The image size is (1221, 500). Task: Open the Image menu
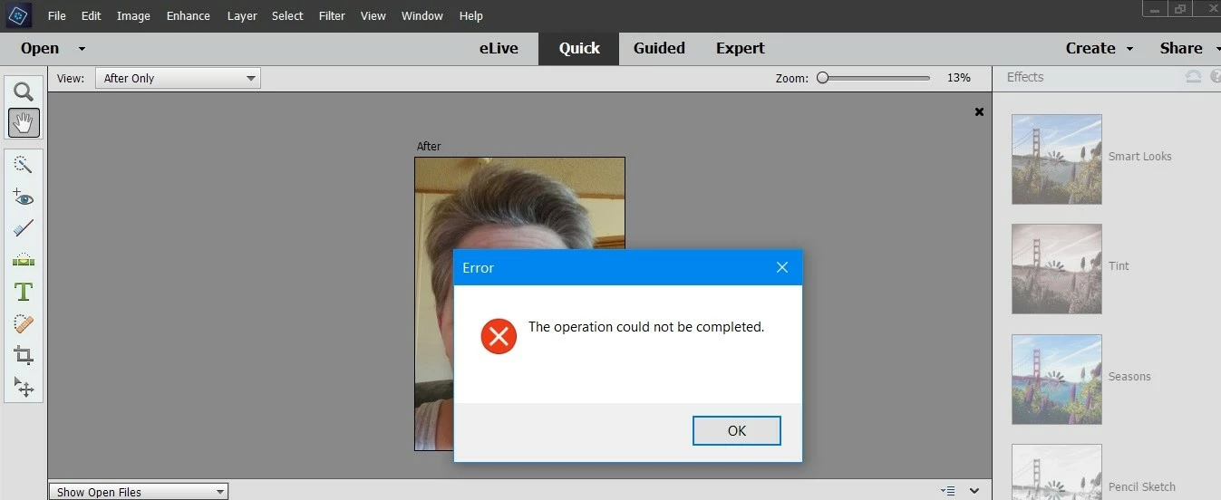pos(133,15)
